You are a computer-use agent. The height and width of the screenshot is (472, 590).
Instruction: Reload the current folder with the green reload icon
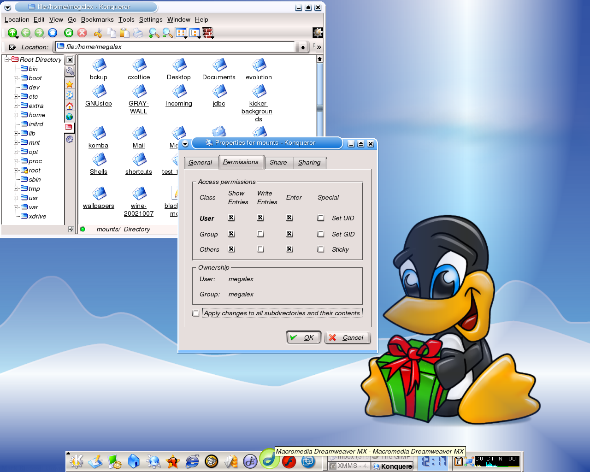[69, 33]
